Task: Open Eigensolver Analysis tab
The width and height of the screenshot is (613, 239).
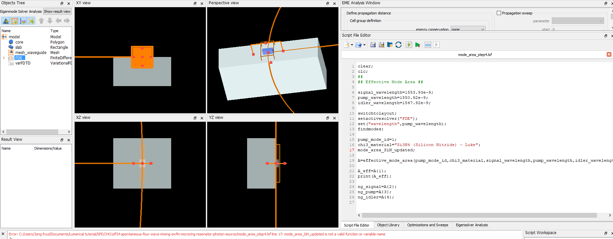Action: pos(472,225)
